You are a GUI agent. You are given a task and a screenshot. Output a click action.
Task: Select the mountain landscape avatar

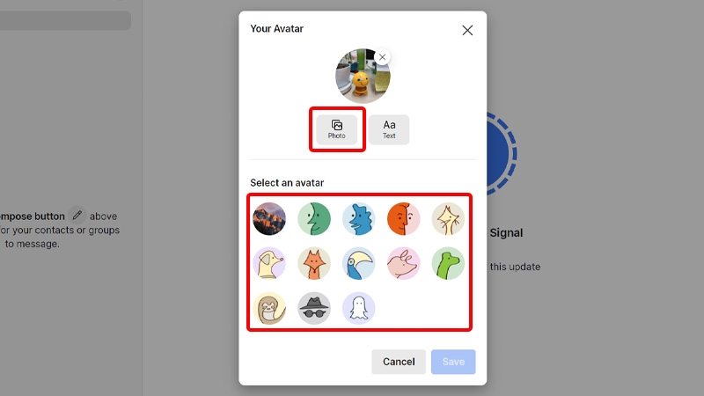pyautogui.click(x=269, y=218)
